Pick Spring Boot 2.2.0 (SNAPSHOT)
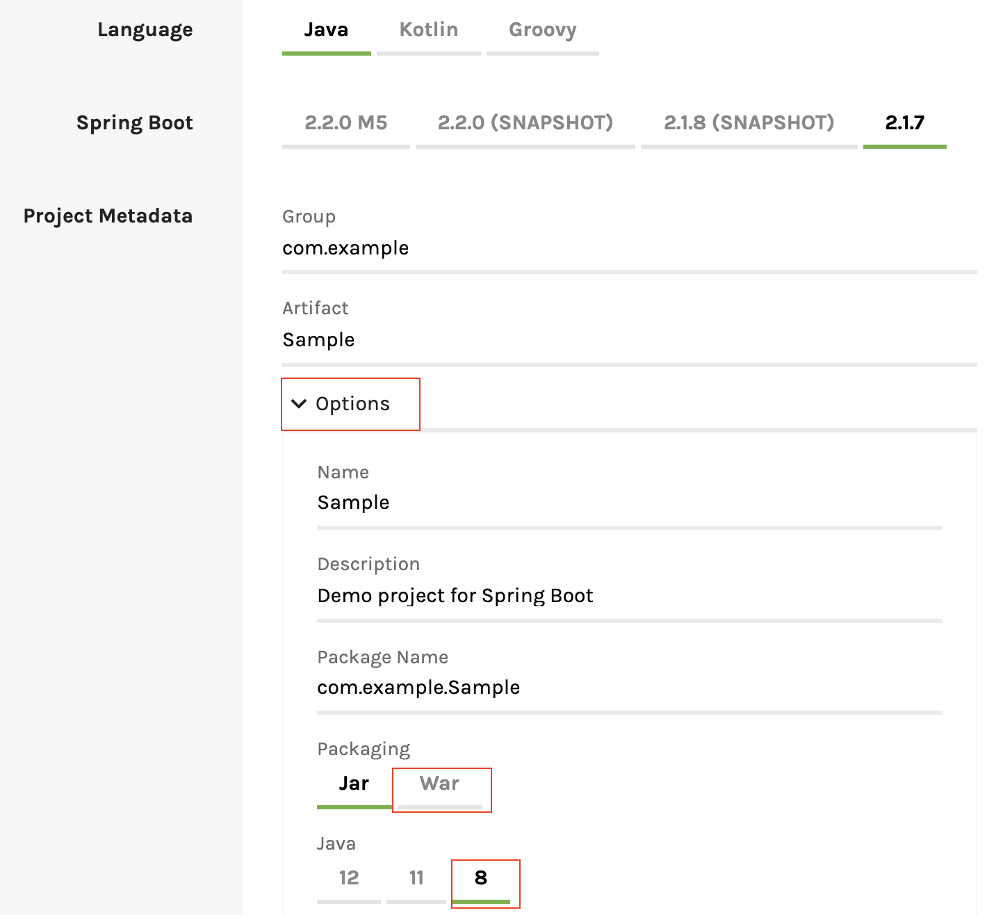The image size is (987, 915). (x=525, y=123)
